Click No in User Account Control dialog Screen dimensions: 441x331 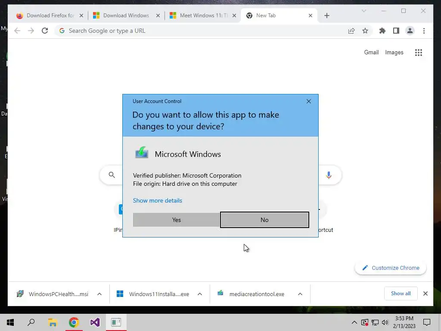[264, 220]
